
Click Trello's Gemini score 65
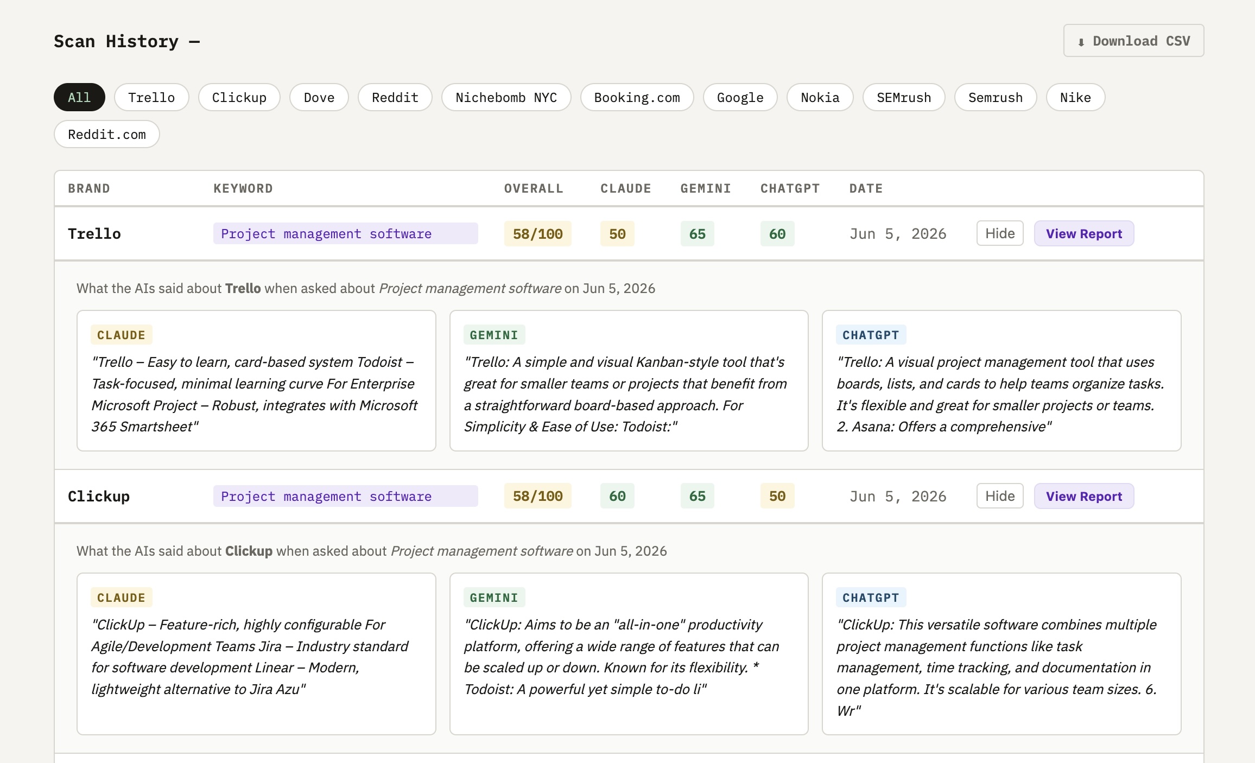698,234
